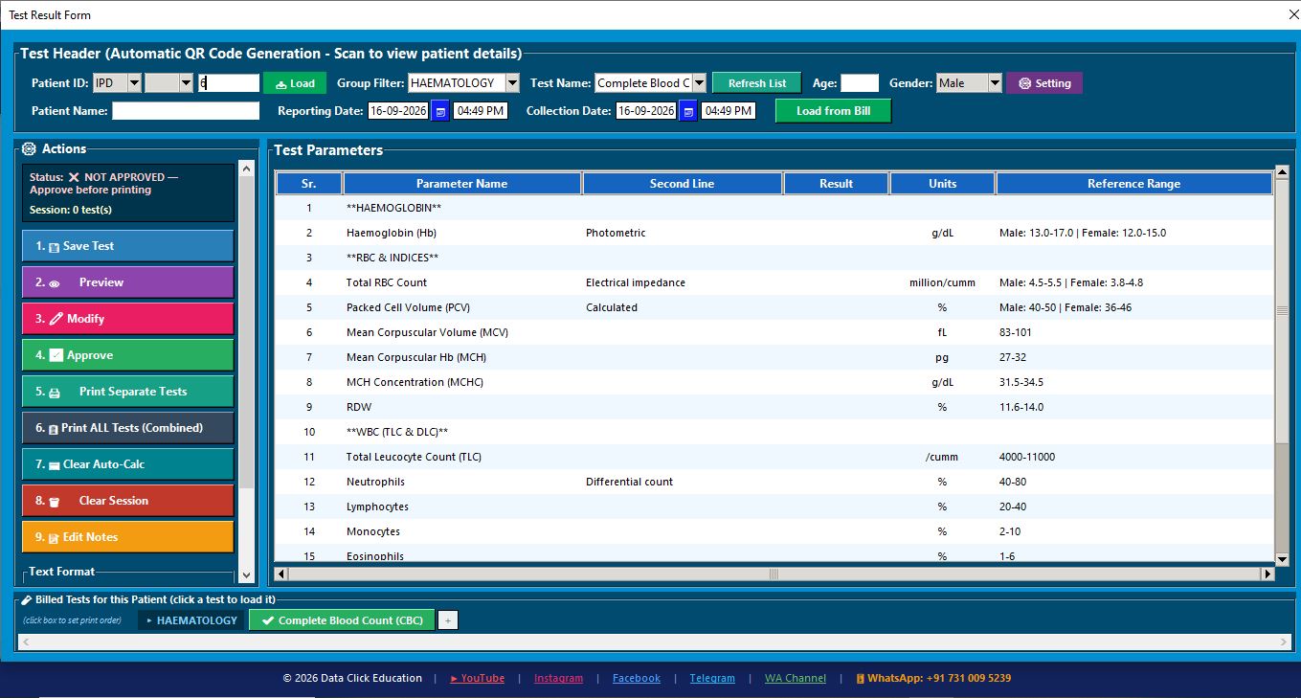The width and height of the screenshot is (1301, 698).
Task: Click the plus button beside Complete Blood Count
Action: click(x=448, y=620)
